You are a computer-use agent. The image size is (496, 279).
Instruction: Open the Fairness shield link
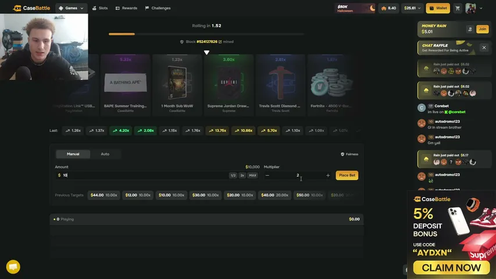coord(349,154)
